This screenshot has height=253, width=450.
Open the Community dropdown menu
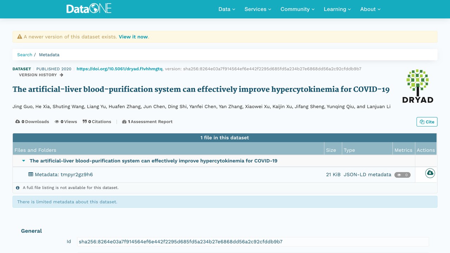click(x=297, y=9)
